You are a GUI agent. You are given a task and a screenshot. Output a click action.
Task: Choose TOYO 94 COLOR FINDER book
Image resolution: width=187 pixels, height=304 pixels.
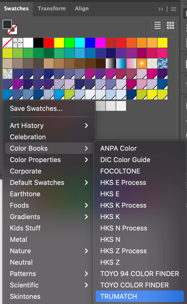click(140, 274)
